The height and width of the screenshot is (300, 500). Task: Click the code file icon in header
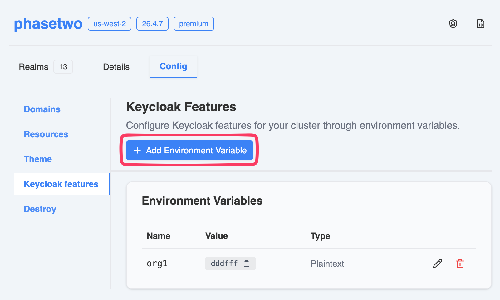tap(481, 23)
